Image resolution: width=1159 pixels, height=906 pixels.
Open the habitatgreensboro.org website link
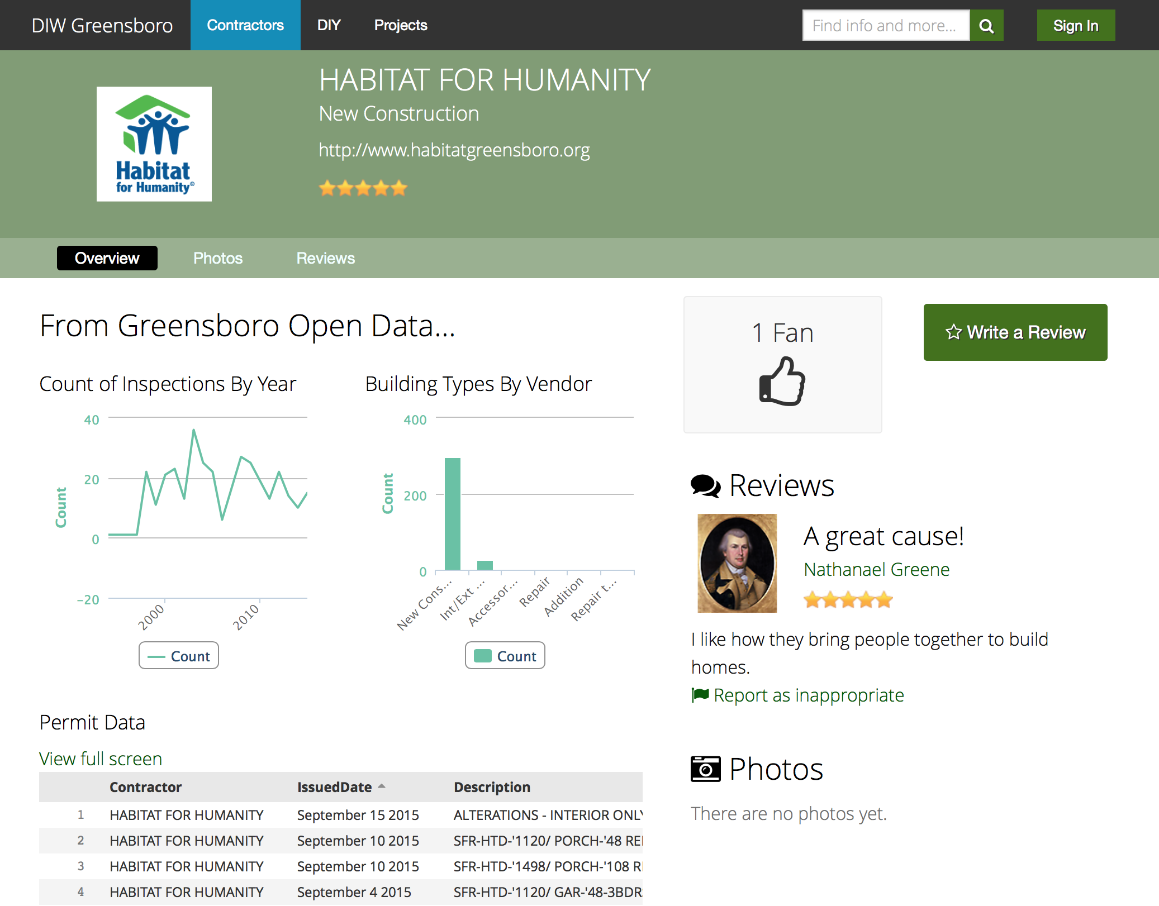pyautogui.click(x=454, y=150)
